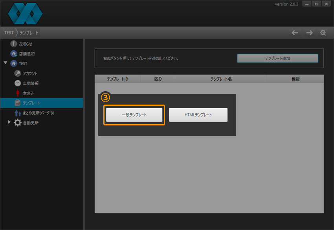This screenshot has height=230, width=334.
Task: Click the アカウント key icon
Action: (x=17, y=74)
